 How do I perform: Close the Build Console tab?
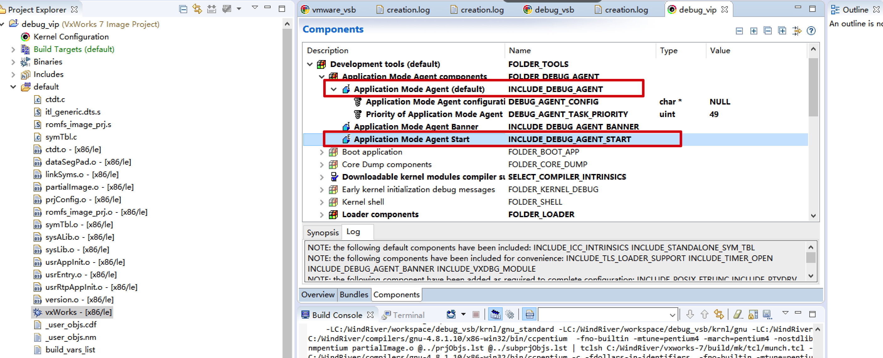(x=370, y=315)
